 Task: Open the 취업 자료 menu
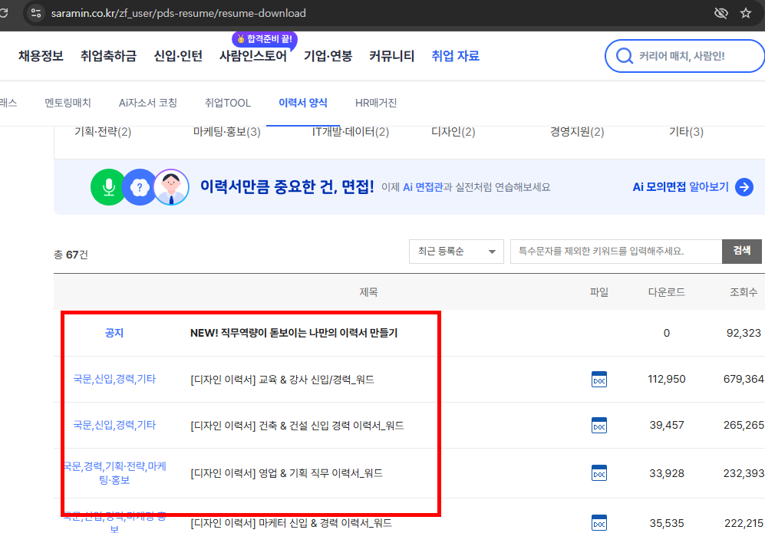click(455, 56)
